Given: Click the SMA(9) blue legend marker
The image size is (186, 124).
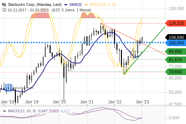Looking at the screenshot, I should pos(66,5).
